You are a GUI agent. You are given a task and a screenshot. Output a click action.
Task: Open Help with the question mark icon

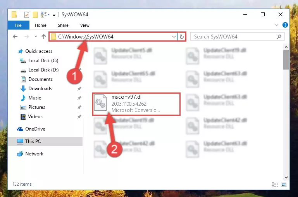pos(285,25)
